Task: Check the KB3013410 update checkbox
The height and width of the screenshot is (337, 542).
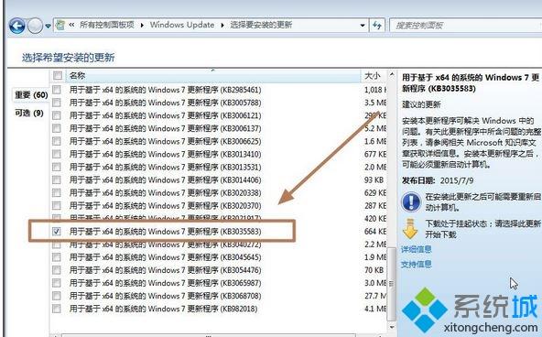Action: pyautogui.click(x=57, y=154)
